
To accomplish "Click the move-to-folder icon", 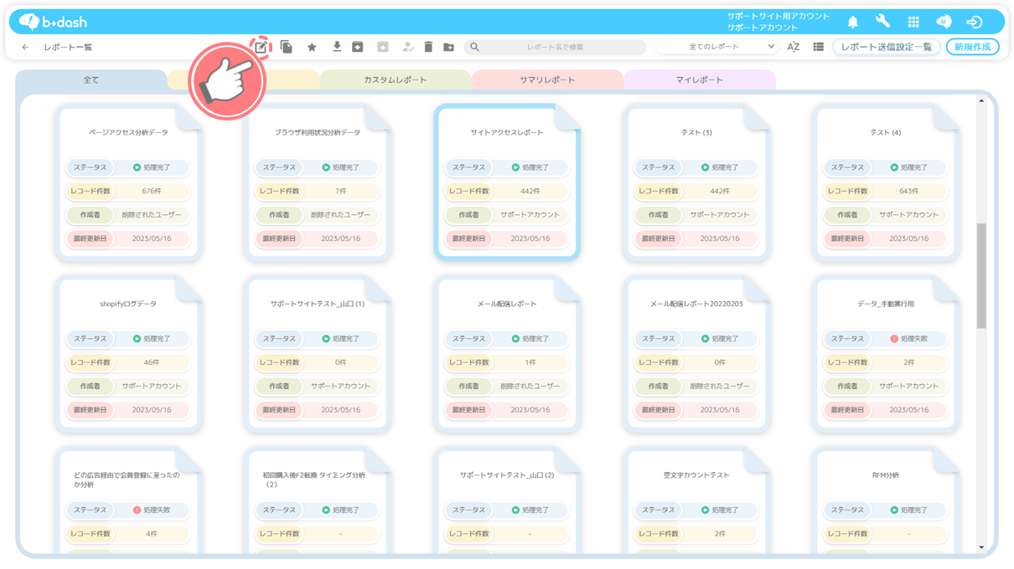I will point(448,48).
